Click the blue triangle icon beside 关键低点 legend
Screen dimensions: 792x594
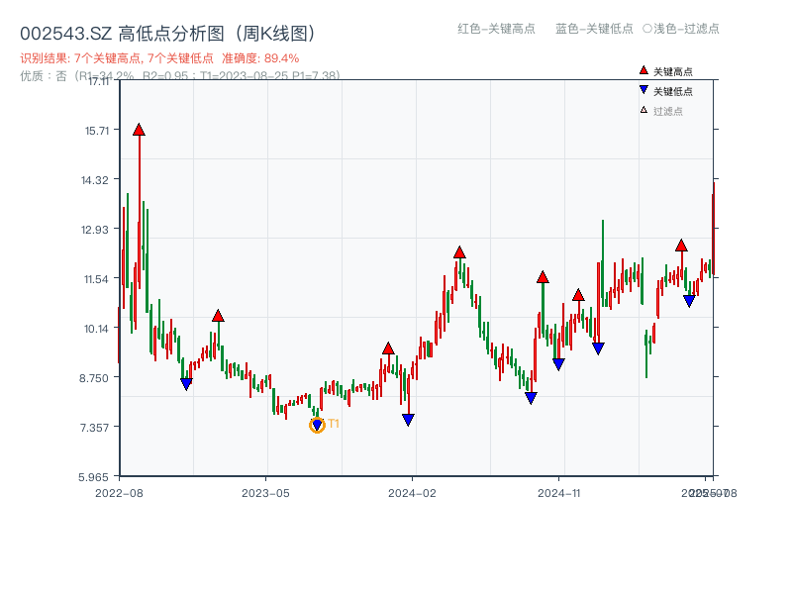tap(643, 90)
